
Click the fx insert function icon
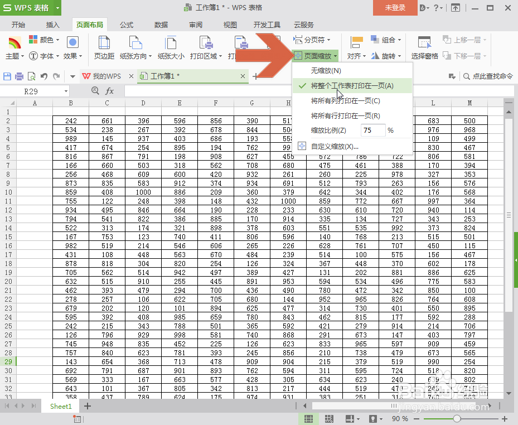(109, 91)
